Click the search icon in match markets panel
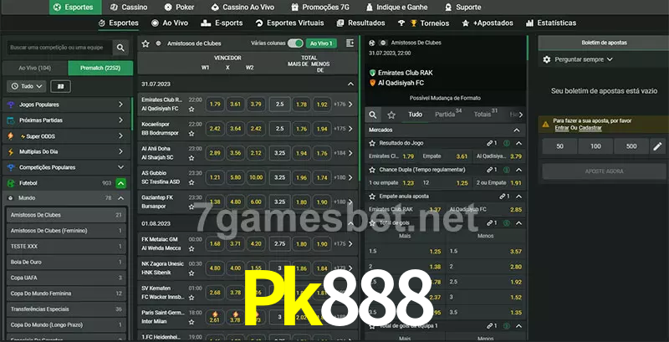 click(x=374, y=114)
